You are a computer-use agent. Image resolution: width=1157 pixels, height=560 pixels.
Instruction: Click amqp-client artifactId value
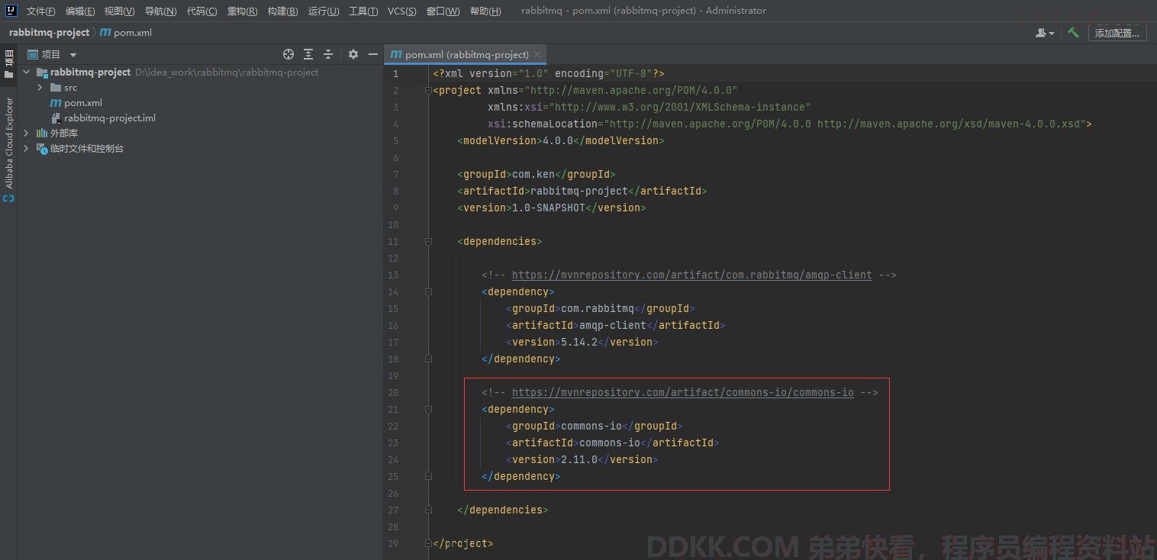click(613, 325)
